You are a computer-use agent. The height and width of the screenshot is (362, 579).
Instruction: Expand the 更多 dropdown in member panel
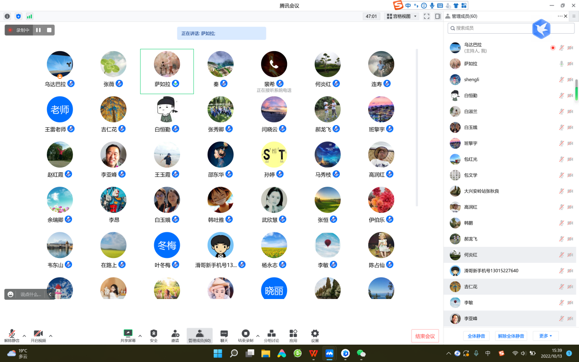coord(545,336)
